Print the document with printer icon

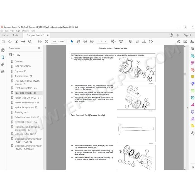pos(23,42)
